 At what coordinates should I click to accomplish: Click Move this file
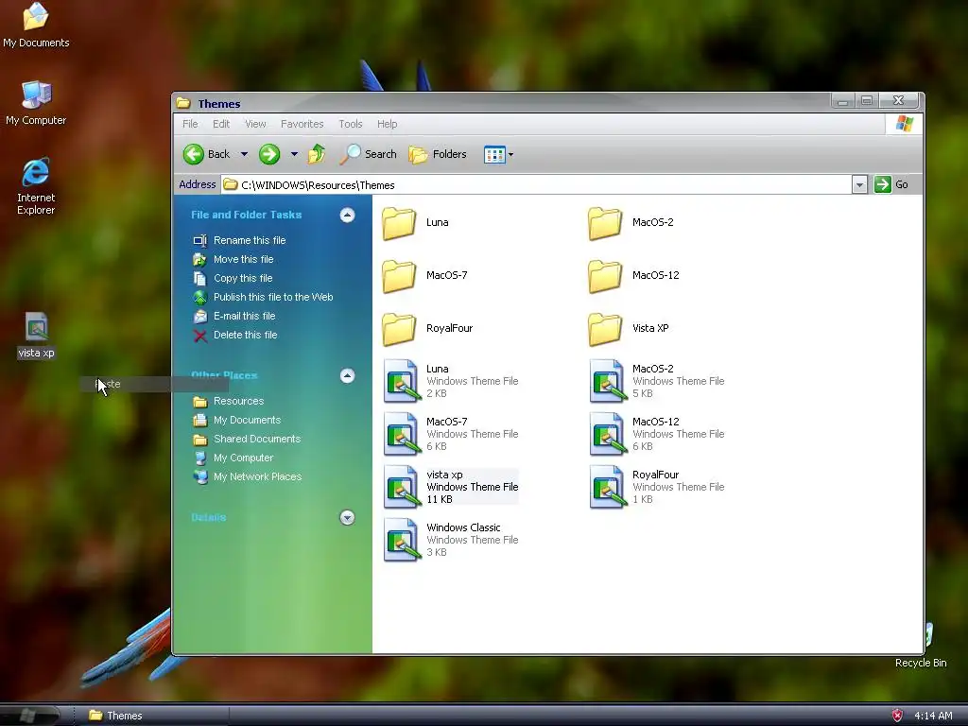(x=243, y=259)
